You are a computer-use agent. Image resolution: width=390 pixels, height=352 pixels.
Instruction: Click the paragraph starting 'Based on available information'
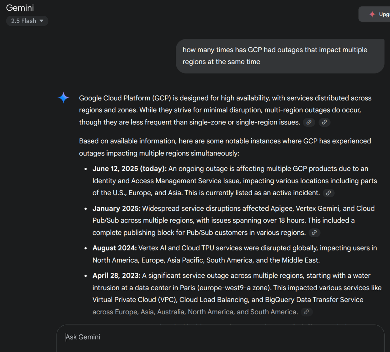[x=225, y=147]
